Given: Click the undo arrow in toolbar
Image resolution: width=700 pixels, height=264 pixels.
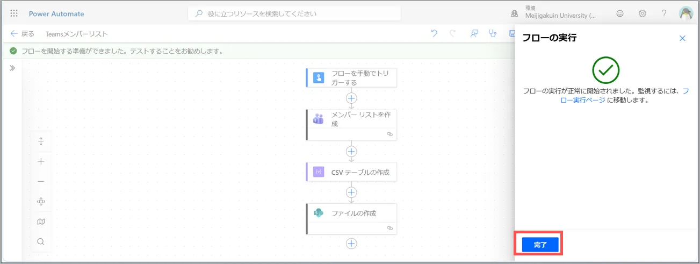Looking at the screenshot, I should point(434,34).
